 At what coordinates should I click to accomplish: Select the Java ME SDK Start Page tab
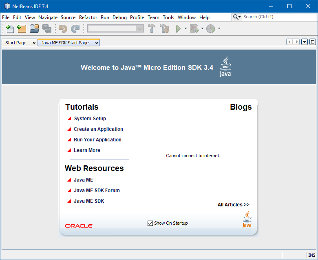point(65,43)
